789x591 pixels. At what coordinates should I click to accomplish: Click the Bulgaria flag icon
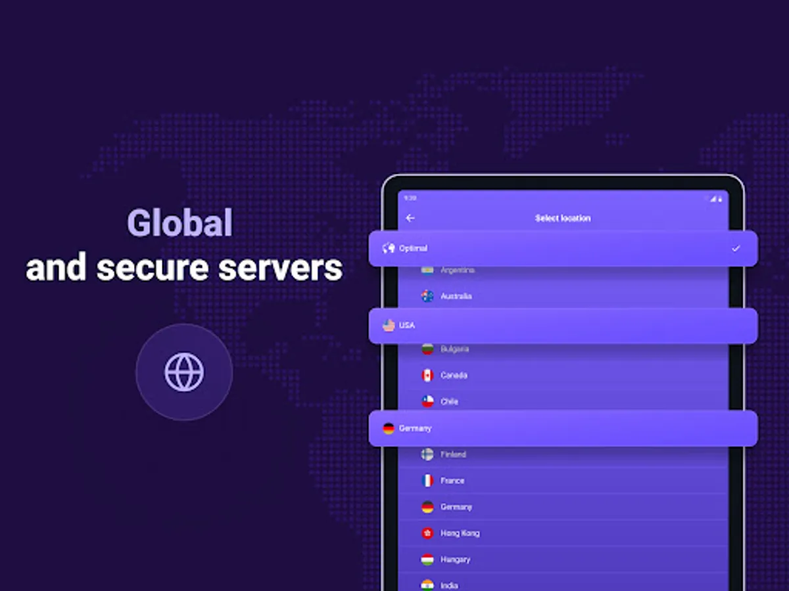(427, 349)
